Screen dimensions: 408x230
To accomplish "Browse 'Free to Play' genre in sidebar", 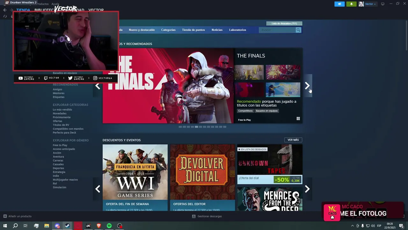I will 60,145.
